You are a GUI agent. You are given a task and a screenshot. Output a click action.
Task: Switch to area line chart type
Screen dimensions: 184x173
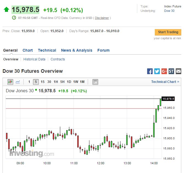pyautogui.click(x=18, y=82)
